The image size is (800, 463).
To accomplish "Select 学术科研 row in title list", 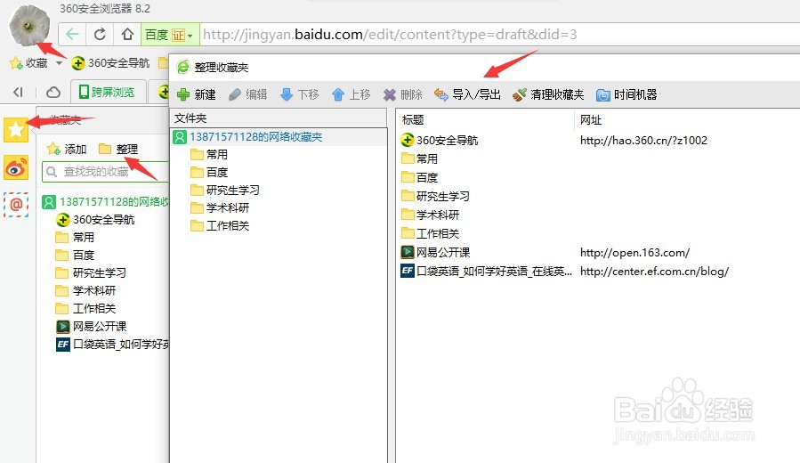I will pyautogui.click(x=430, y=215).
